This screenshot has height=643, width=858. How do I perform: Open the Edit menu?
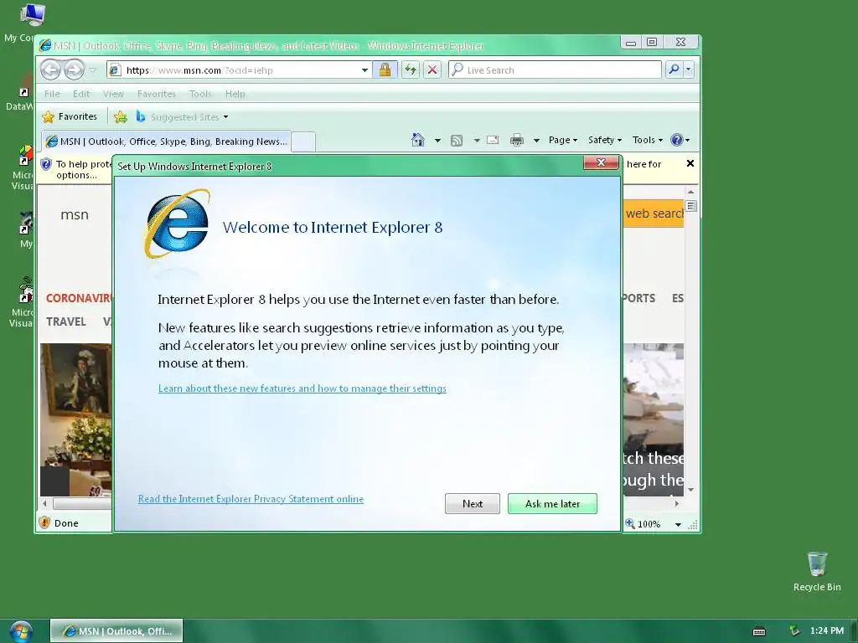click(81, 94)
